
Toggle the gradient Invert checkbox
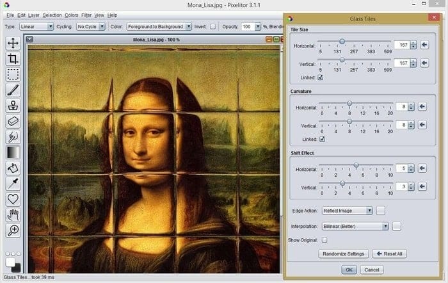tap(213, 27)
